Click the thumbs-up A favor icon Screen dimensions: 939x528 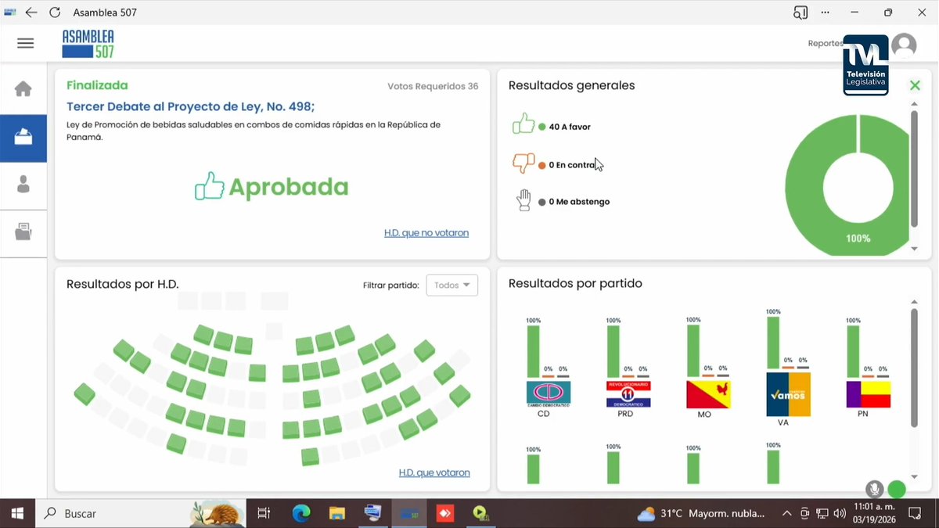pyautogui.click(x=523, y=124)
